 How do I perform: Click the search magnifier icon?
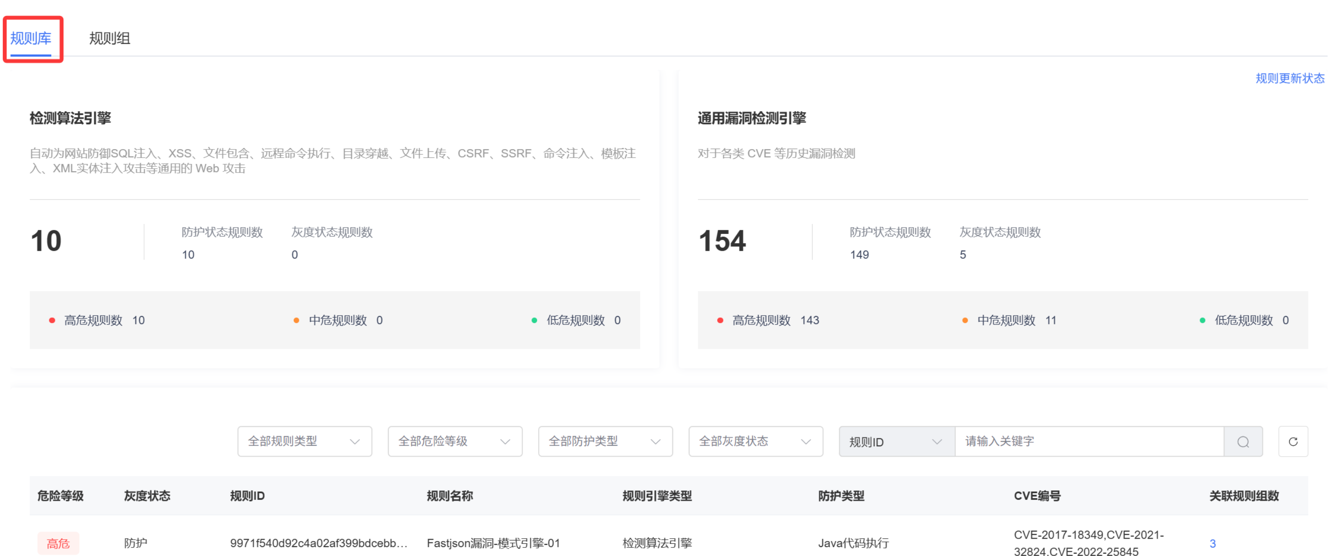[1242, 442]
